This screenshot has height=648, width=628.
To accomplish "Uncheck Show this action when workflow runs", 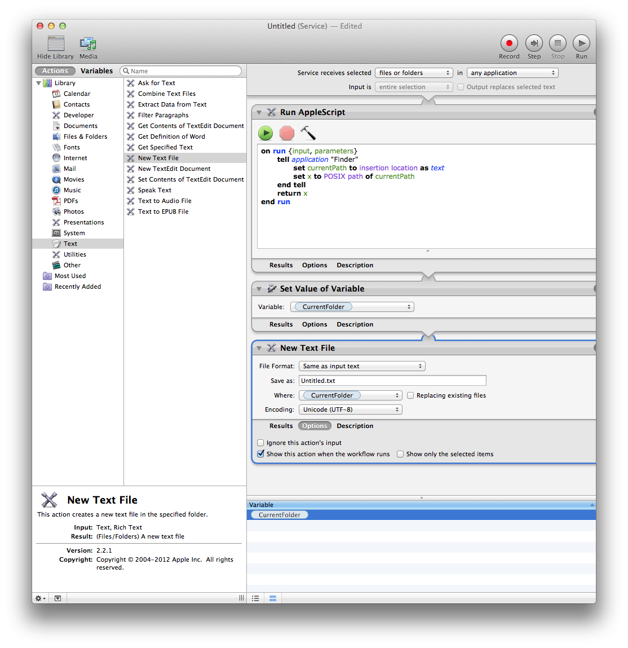I will [260, 454].
